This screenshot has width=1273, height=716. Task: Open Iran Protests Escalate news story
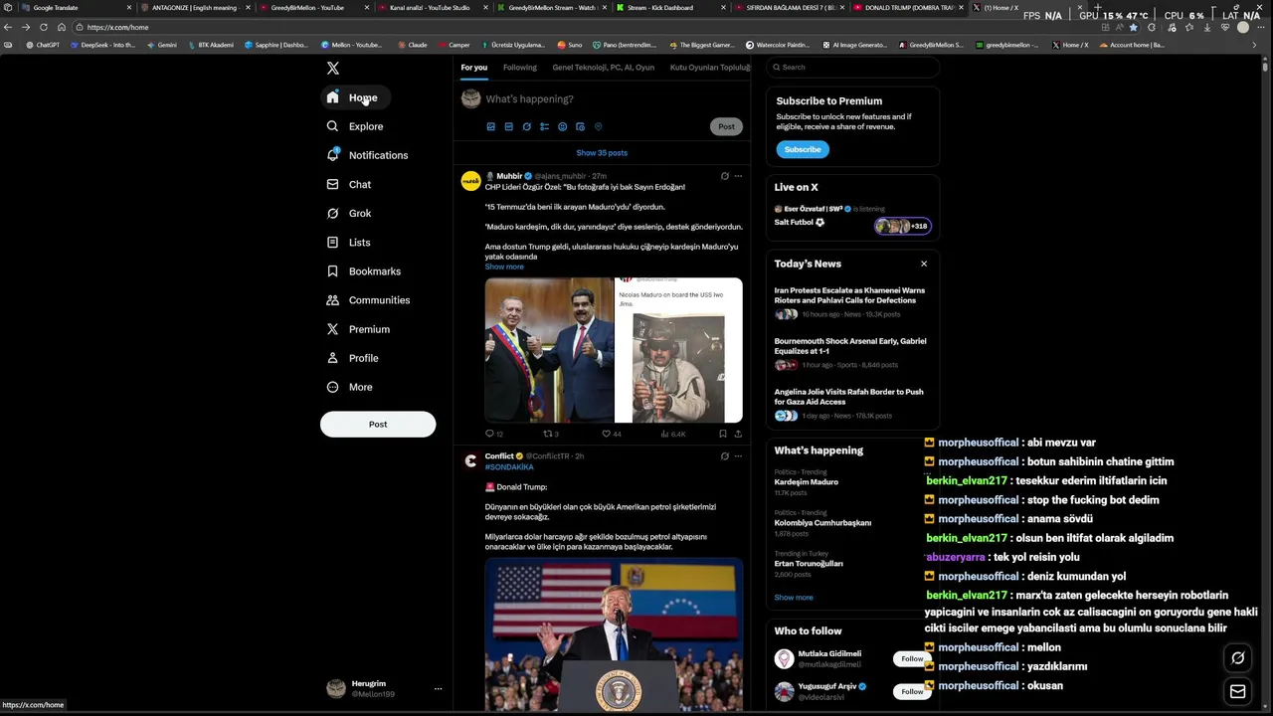click(852, 303)
